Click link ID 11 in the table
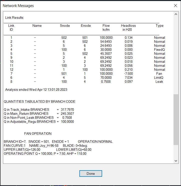 [x=11, y=65]
